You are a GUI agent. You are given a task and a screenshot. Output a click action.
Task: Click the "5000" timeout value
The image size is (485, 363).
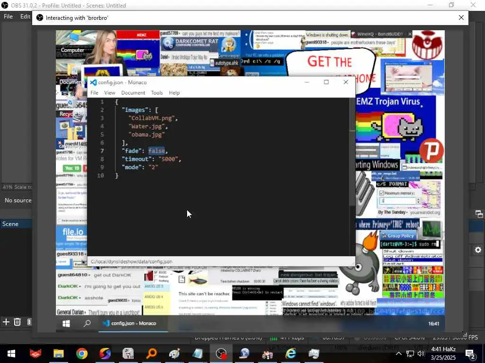tap(168, 159)
